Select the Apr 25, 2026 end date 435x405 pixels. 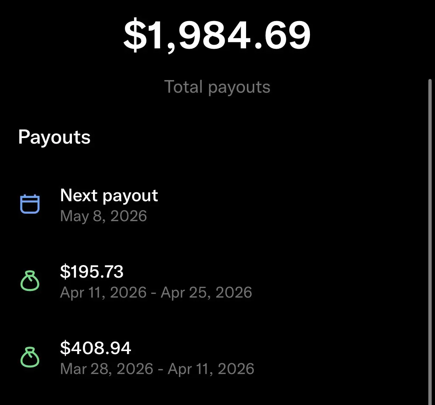coord(207,292)
